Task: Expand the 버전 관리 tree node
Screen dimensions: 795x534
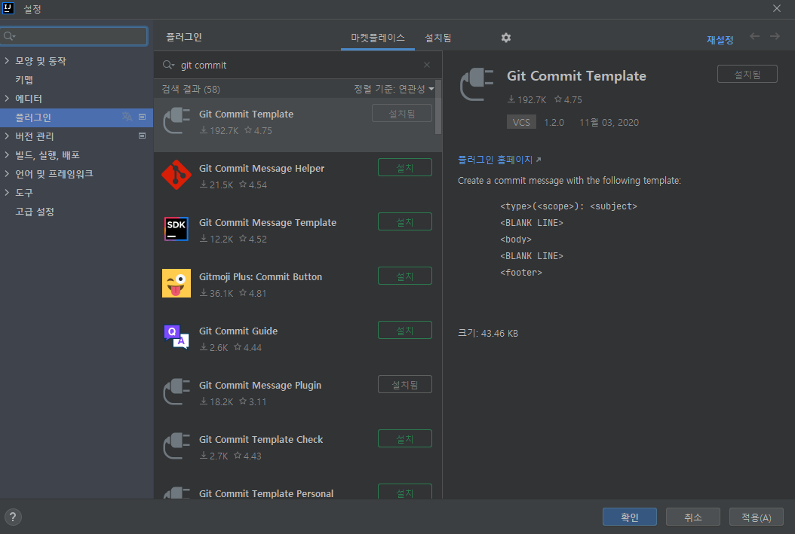Action: tap(7, 136)
